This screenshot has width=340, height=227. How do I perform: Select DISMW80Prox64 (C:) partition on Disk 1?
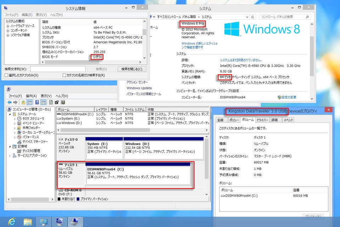138,174
